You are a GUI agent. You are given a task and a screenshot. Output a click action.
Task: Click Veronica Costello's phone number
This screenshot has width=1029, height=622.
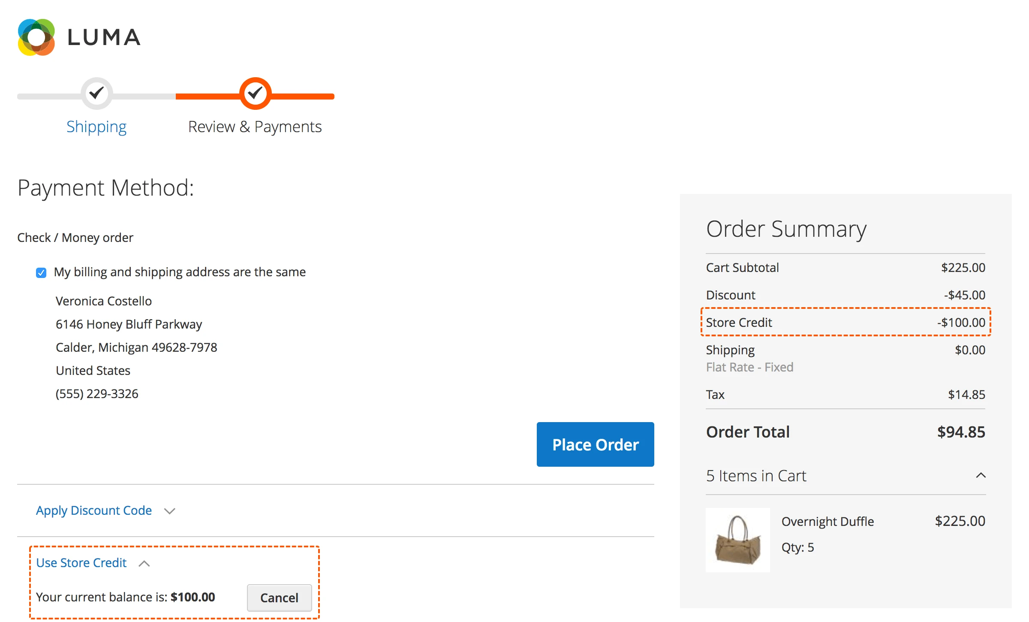tap(96, 393)
